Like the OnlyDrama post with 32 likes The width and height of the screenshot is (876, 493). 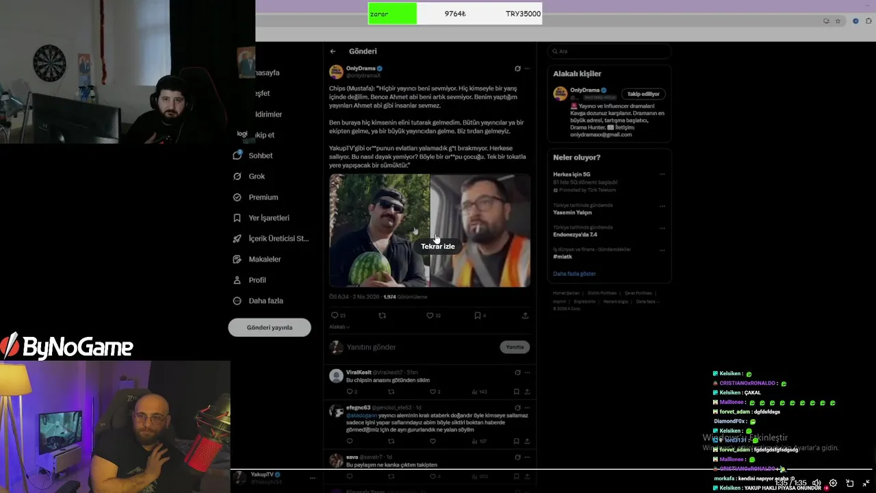(x=433, y=316)
